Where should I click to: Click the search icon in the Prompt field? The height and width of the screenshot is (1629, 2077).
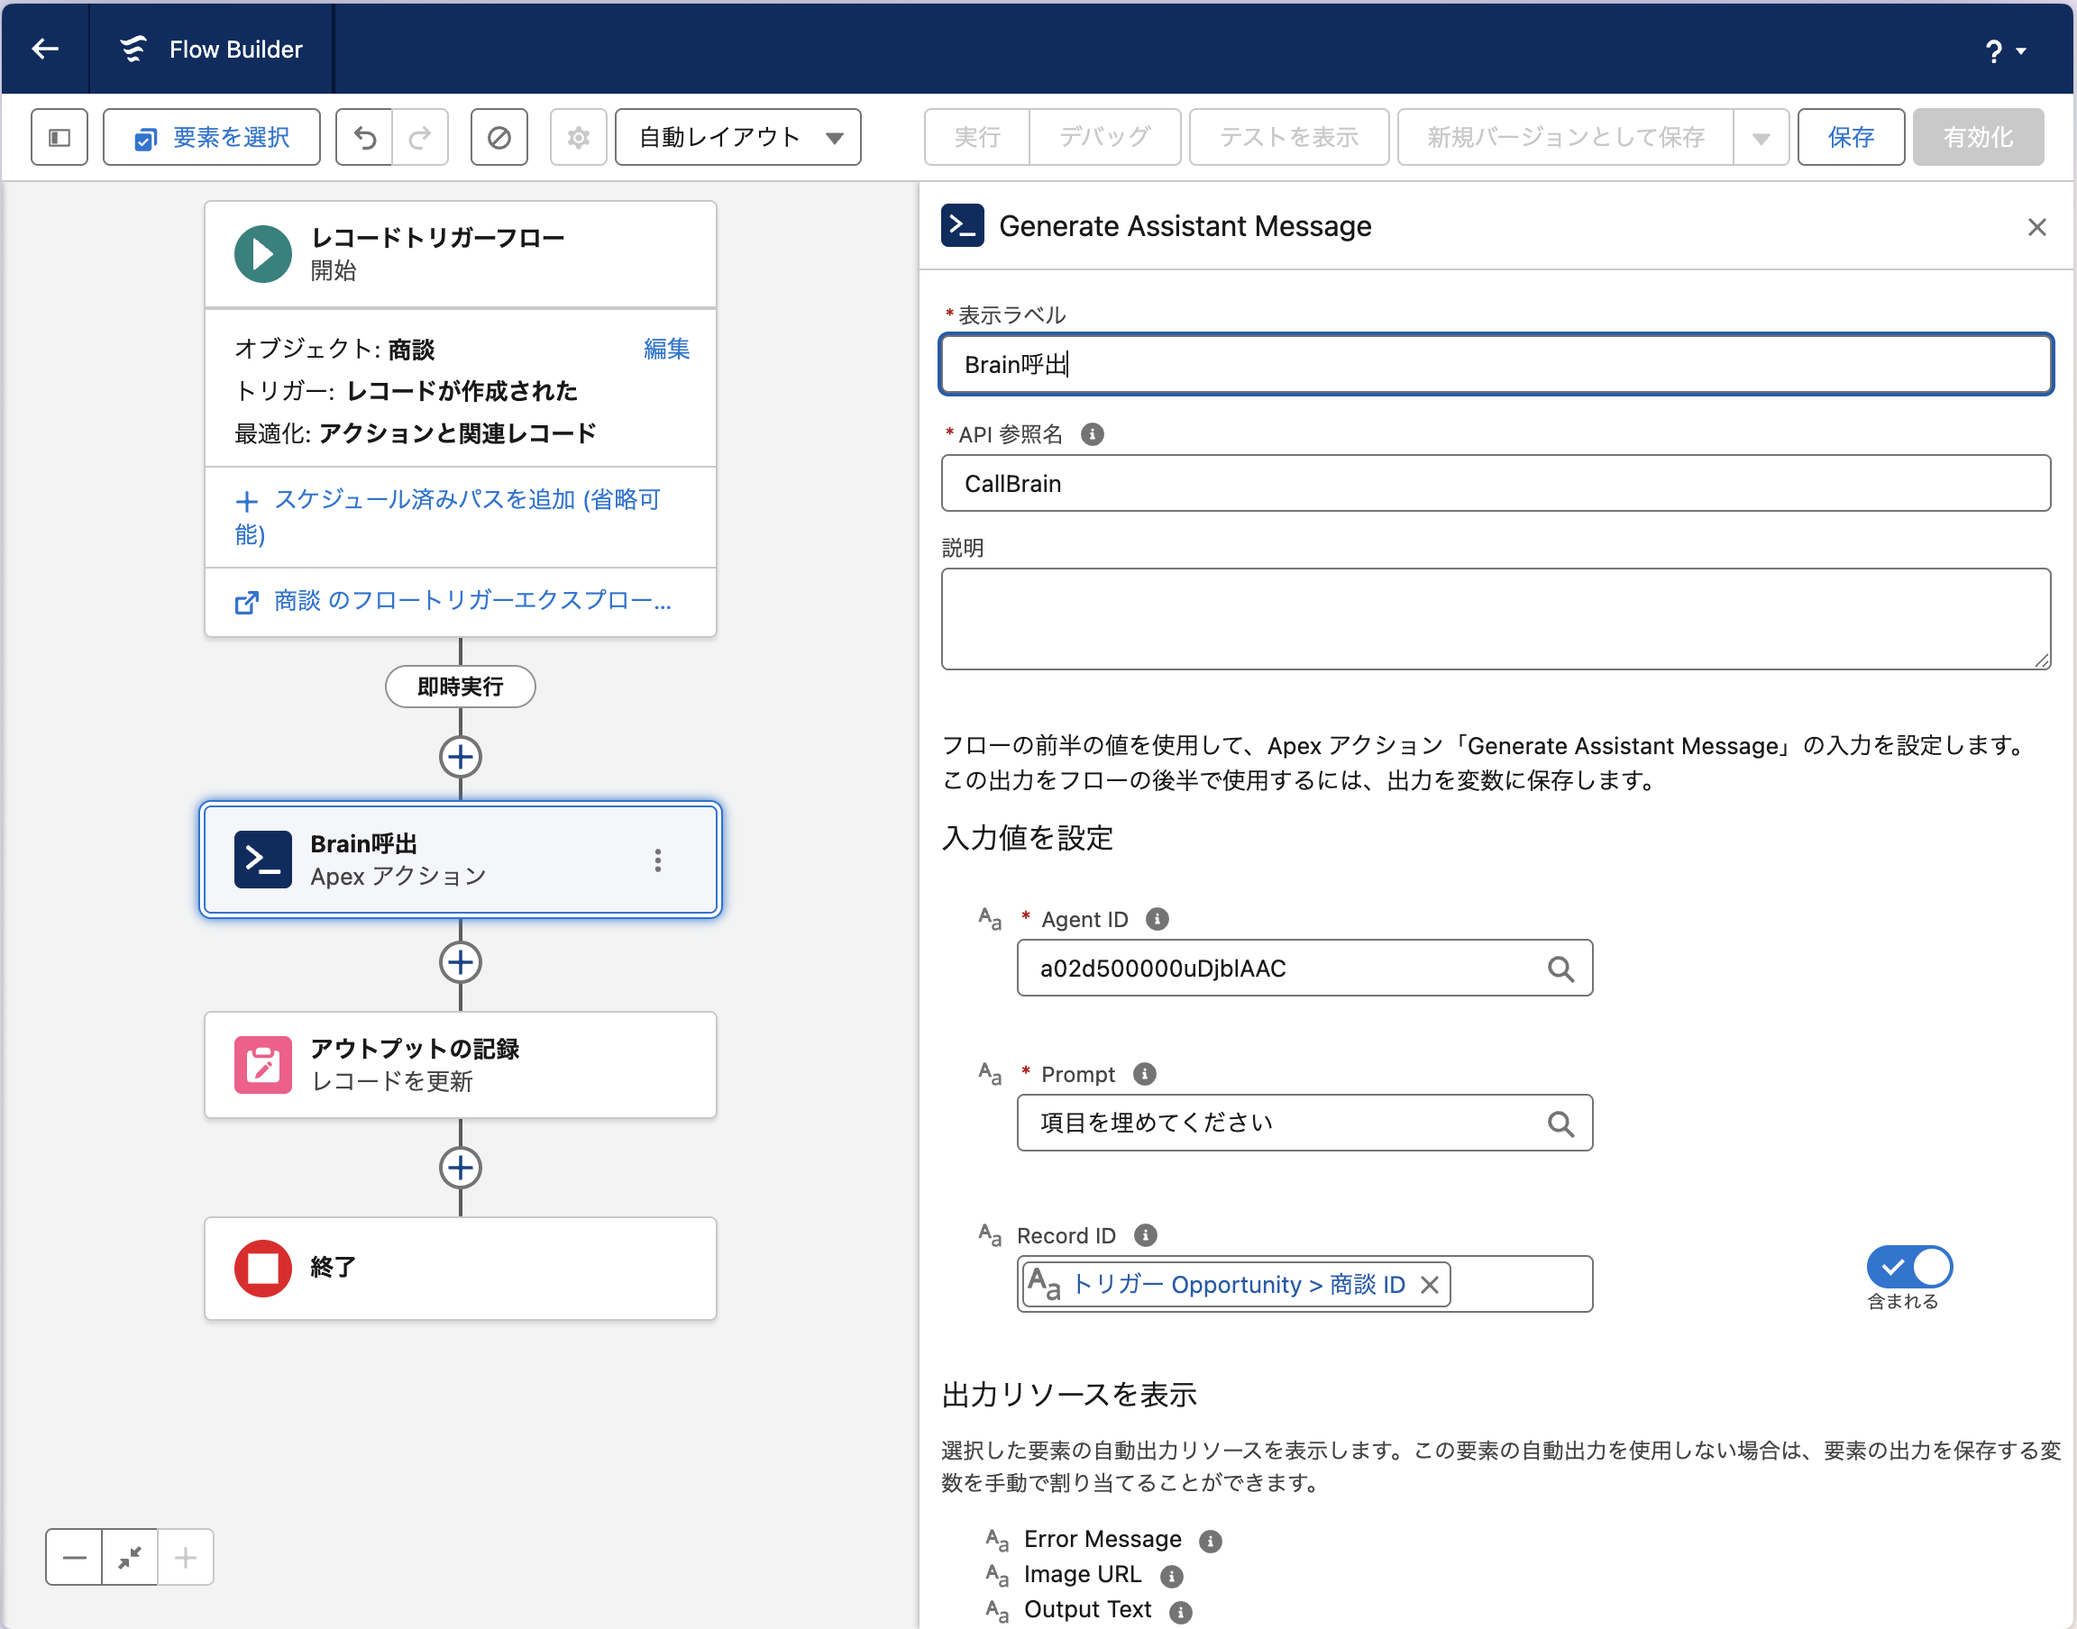pyautogui.click(x=1560, y=1124)
